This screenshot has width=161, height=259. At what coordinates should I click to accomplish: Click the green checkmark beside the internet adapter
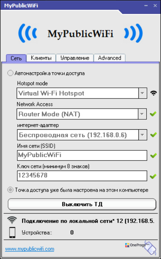[x=153, y=135]
